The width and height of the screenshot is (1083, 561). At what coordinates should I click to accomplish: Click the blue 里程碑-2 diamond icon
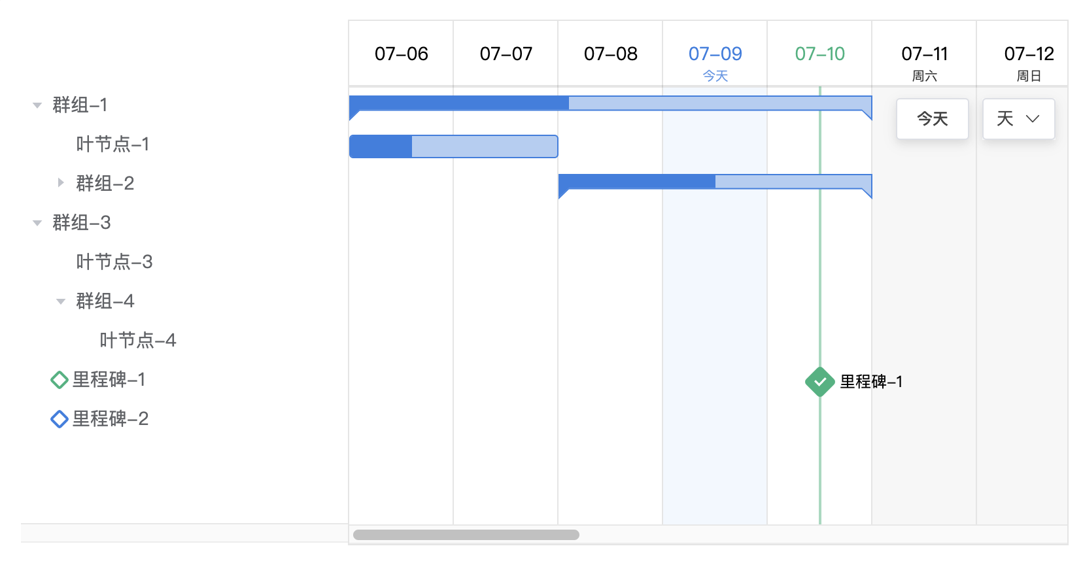(60, 419)
